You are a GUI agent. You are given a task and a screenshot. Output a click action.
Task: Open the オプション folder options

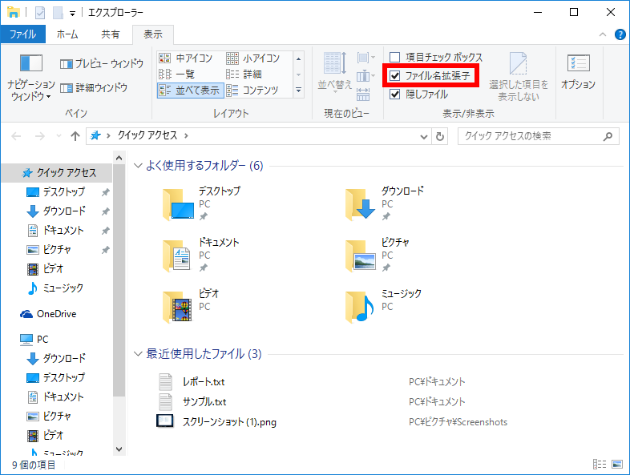coord(578,71)
